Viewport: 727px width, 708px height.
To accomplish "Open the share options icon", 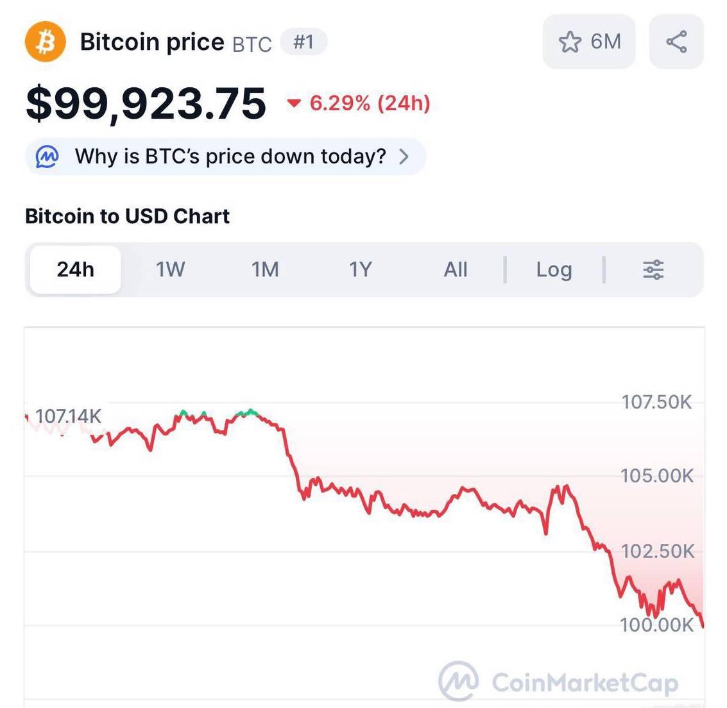I will click(x=675, y=41).
